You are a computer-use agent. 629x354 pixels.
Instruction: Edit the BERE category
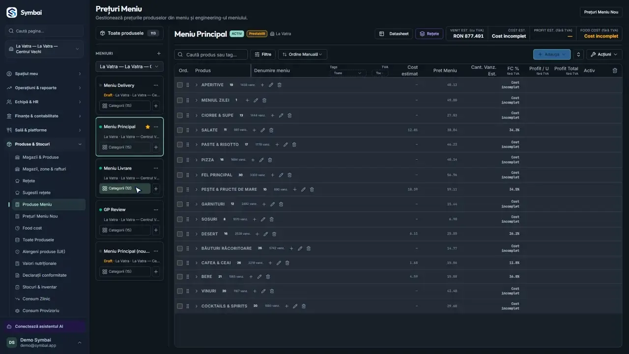(259, 277)
